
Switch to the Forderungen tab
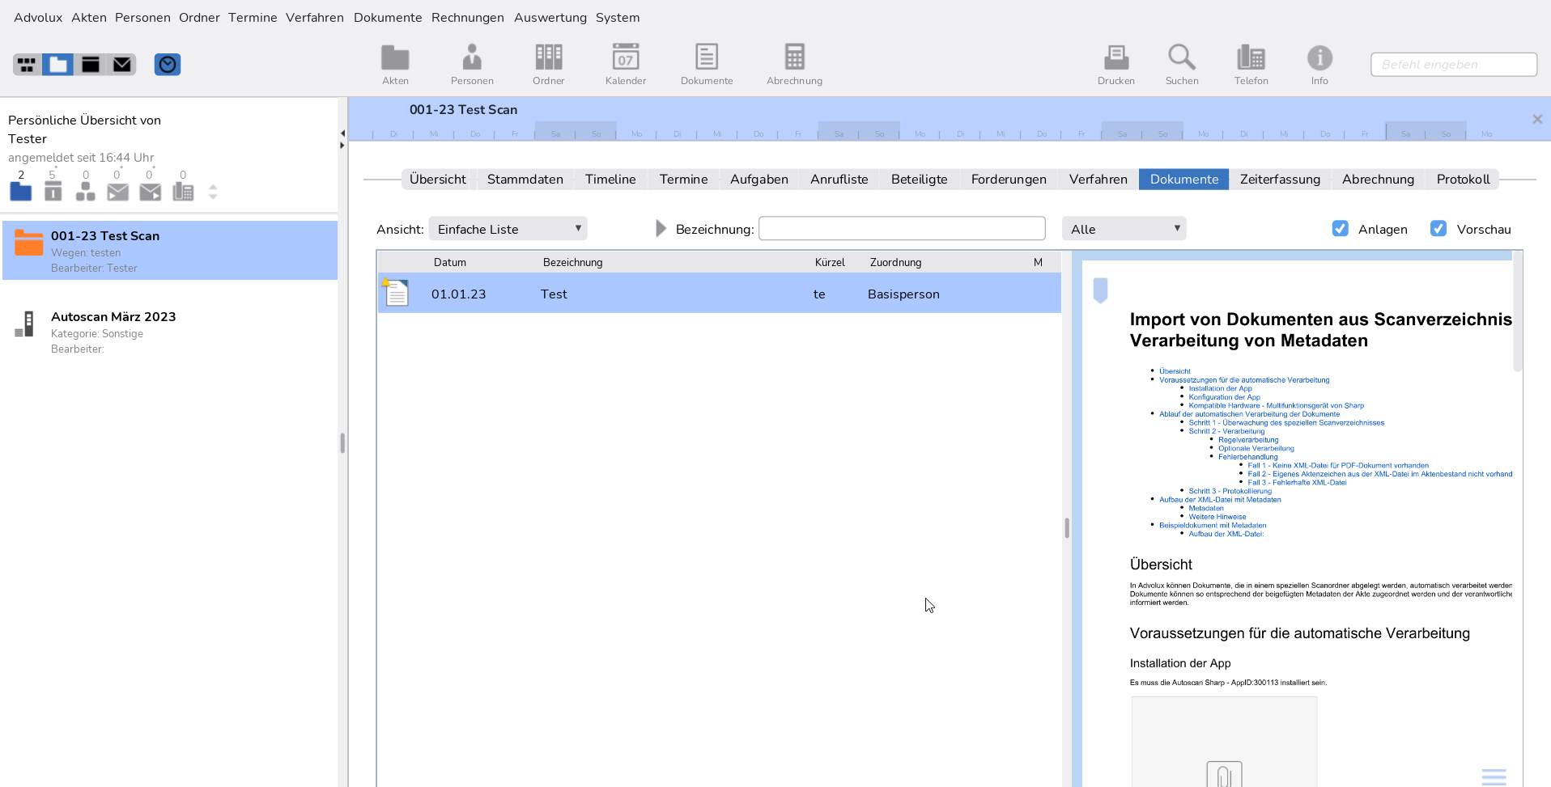click(1009, 180)
